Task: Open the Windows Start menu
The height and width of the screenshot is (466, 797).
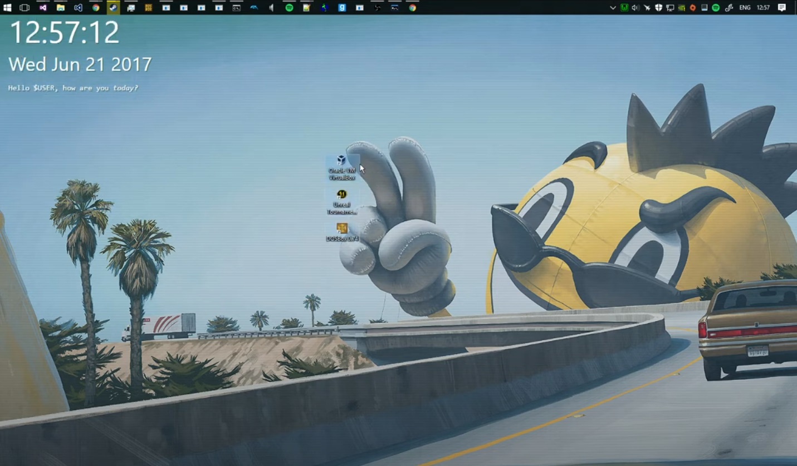Action: (7, 8)
